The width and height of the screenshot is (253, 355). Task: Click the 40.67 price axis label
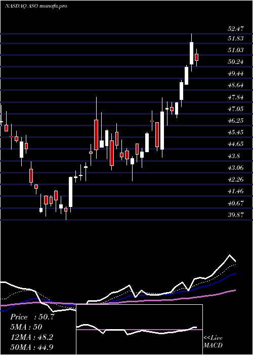click(x=236, y=203)
